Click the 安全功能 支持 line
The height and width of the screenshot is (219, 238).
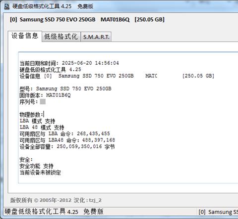[37, 166]
